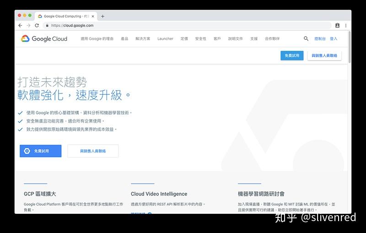Click the 打造未來趨勢 headline text
366x233 pixels.
point(52,82)
